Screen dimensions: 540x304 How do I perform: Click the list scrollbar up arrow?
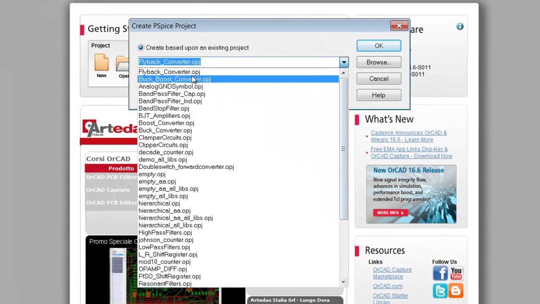coord(343,73)
